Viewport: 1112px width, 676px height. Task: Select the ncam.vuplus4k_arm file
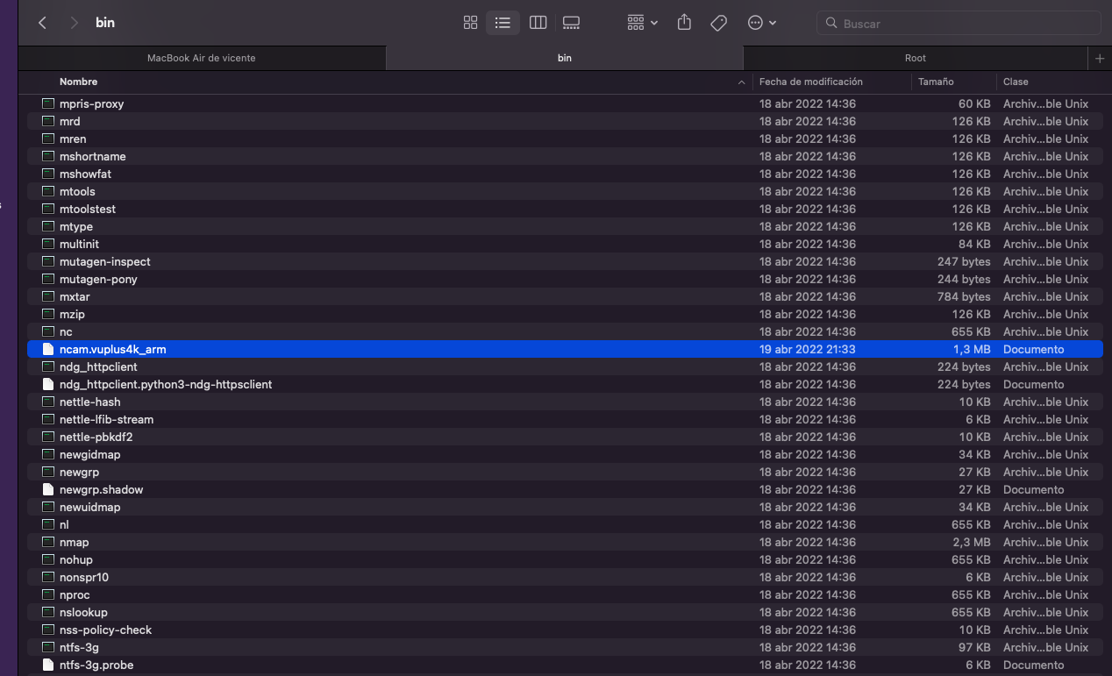click(x=112, y=349)
